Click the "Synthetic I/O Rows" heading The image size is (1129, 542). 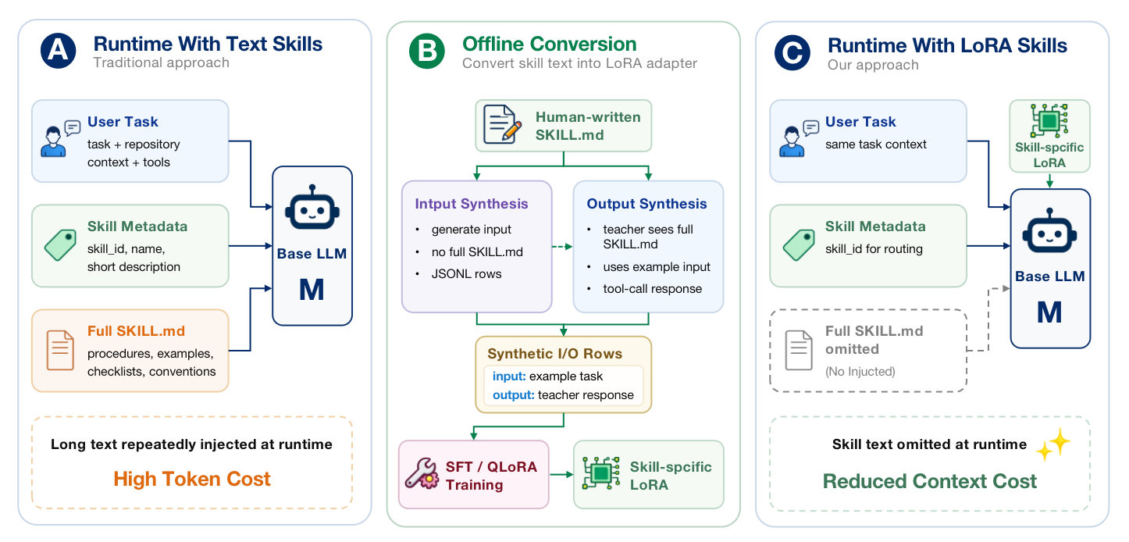(x=555, y=354)
